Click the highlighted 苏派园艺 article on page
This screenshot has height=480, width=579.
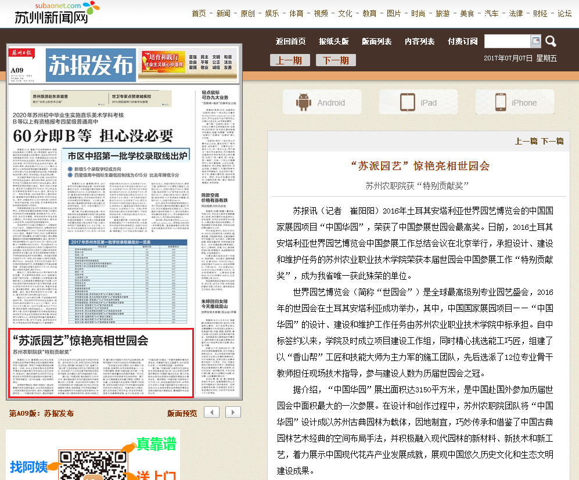[x=101, y=363]
